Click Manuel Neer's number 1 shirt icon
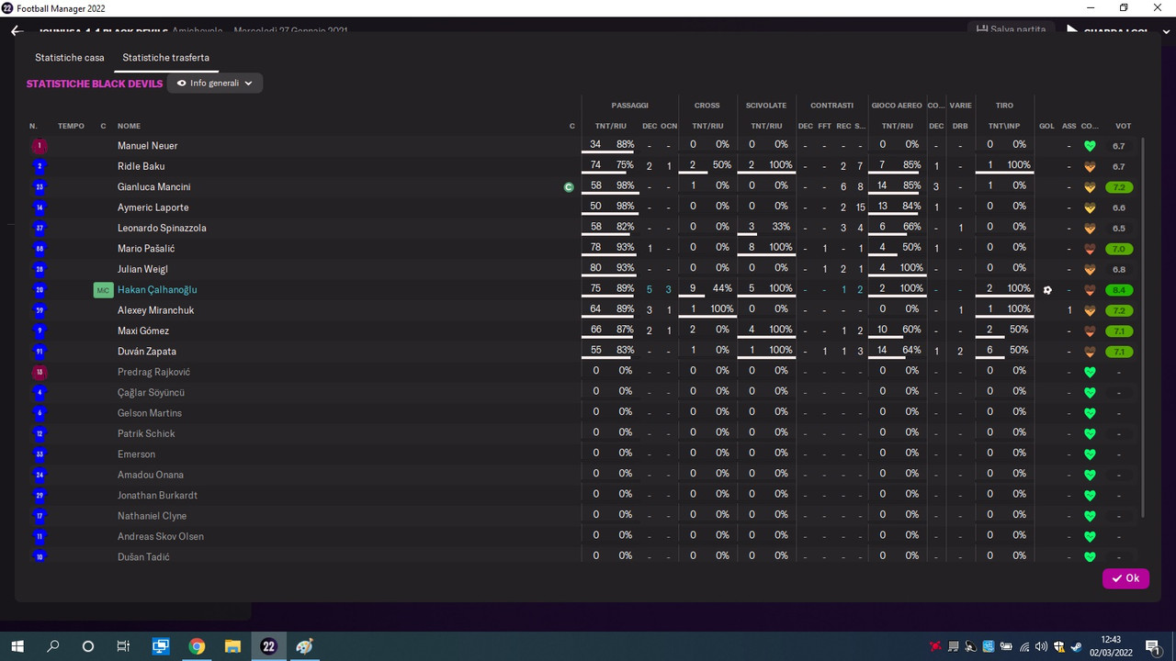Viewport: 1176px width, 661px height. (x=39, y=146)
